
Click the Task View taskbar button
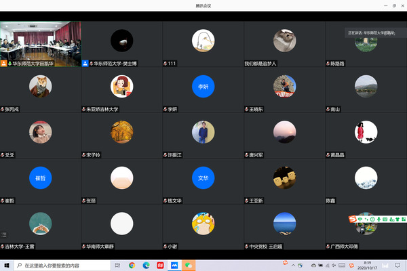click(117, 266)
